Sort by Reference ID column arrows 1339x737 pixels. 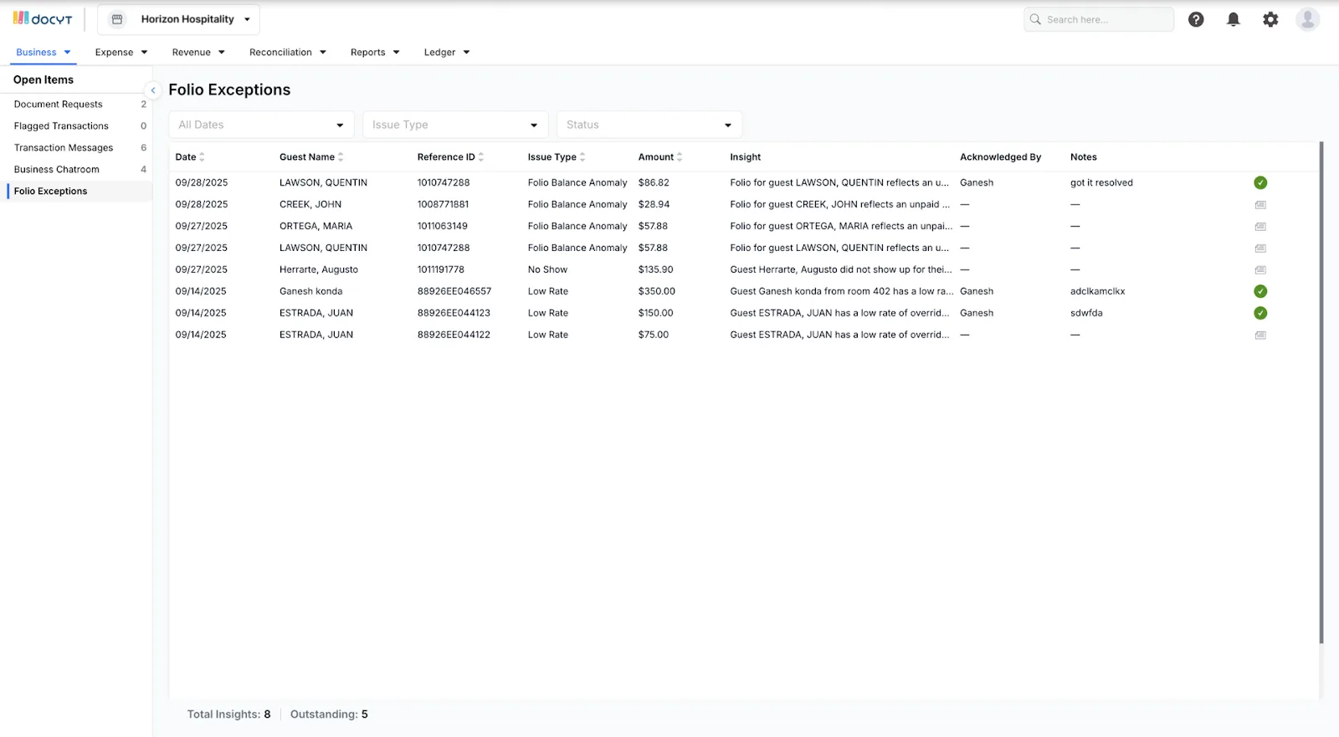480,157
